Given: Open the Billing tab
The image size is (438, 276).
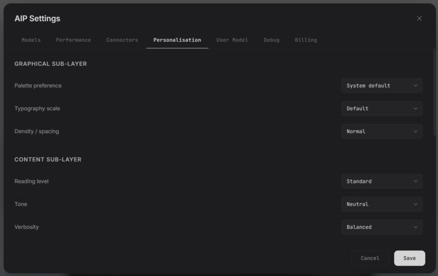Looking at the screenshot, I should point(305,40).
